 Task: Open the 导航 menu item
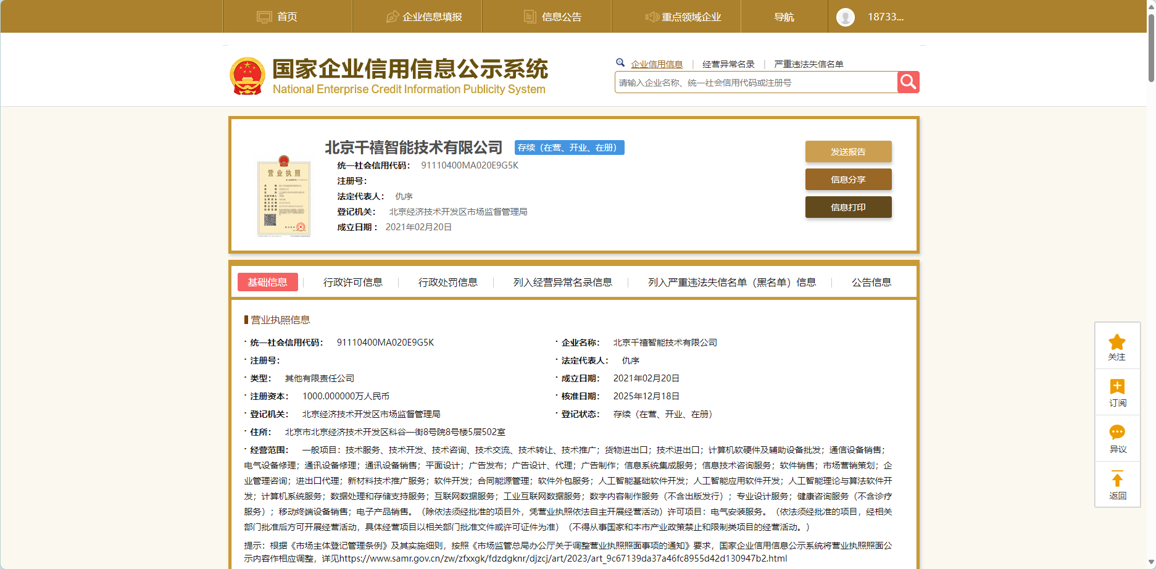pos(784,17)
